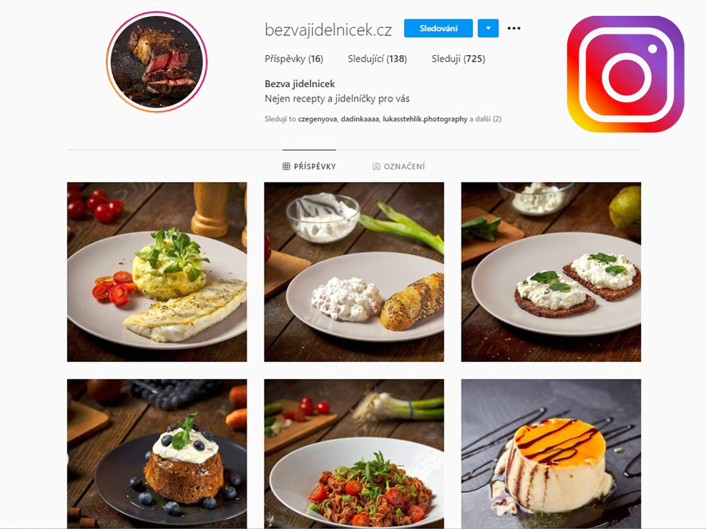
Task: Open the spread with seeded baguette post
Action: (x=354, y=271)
